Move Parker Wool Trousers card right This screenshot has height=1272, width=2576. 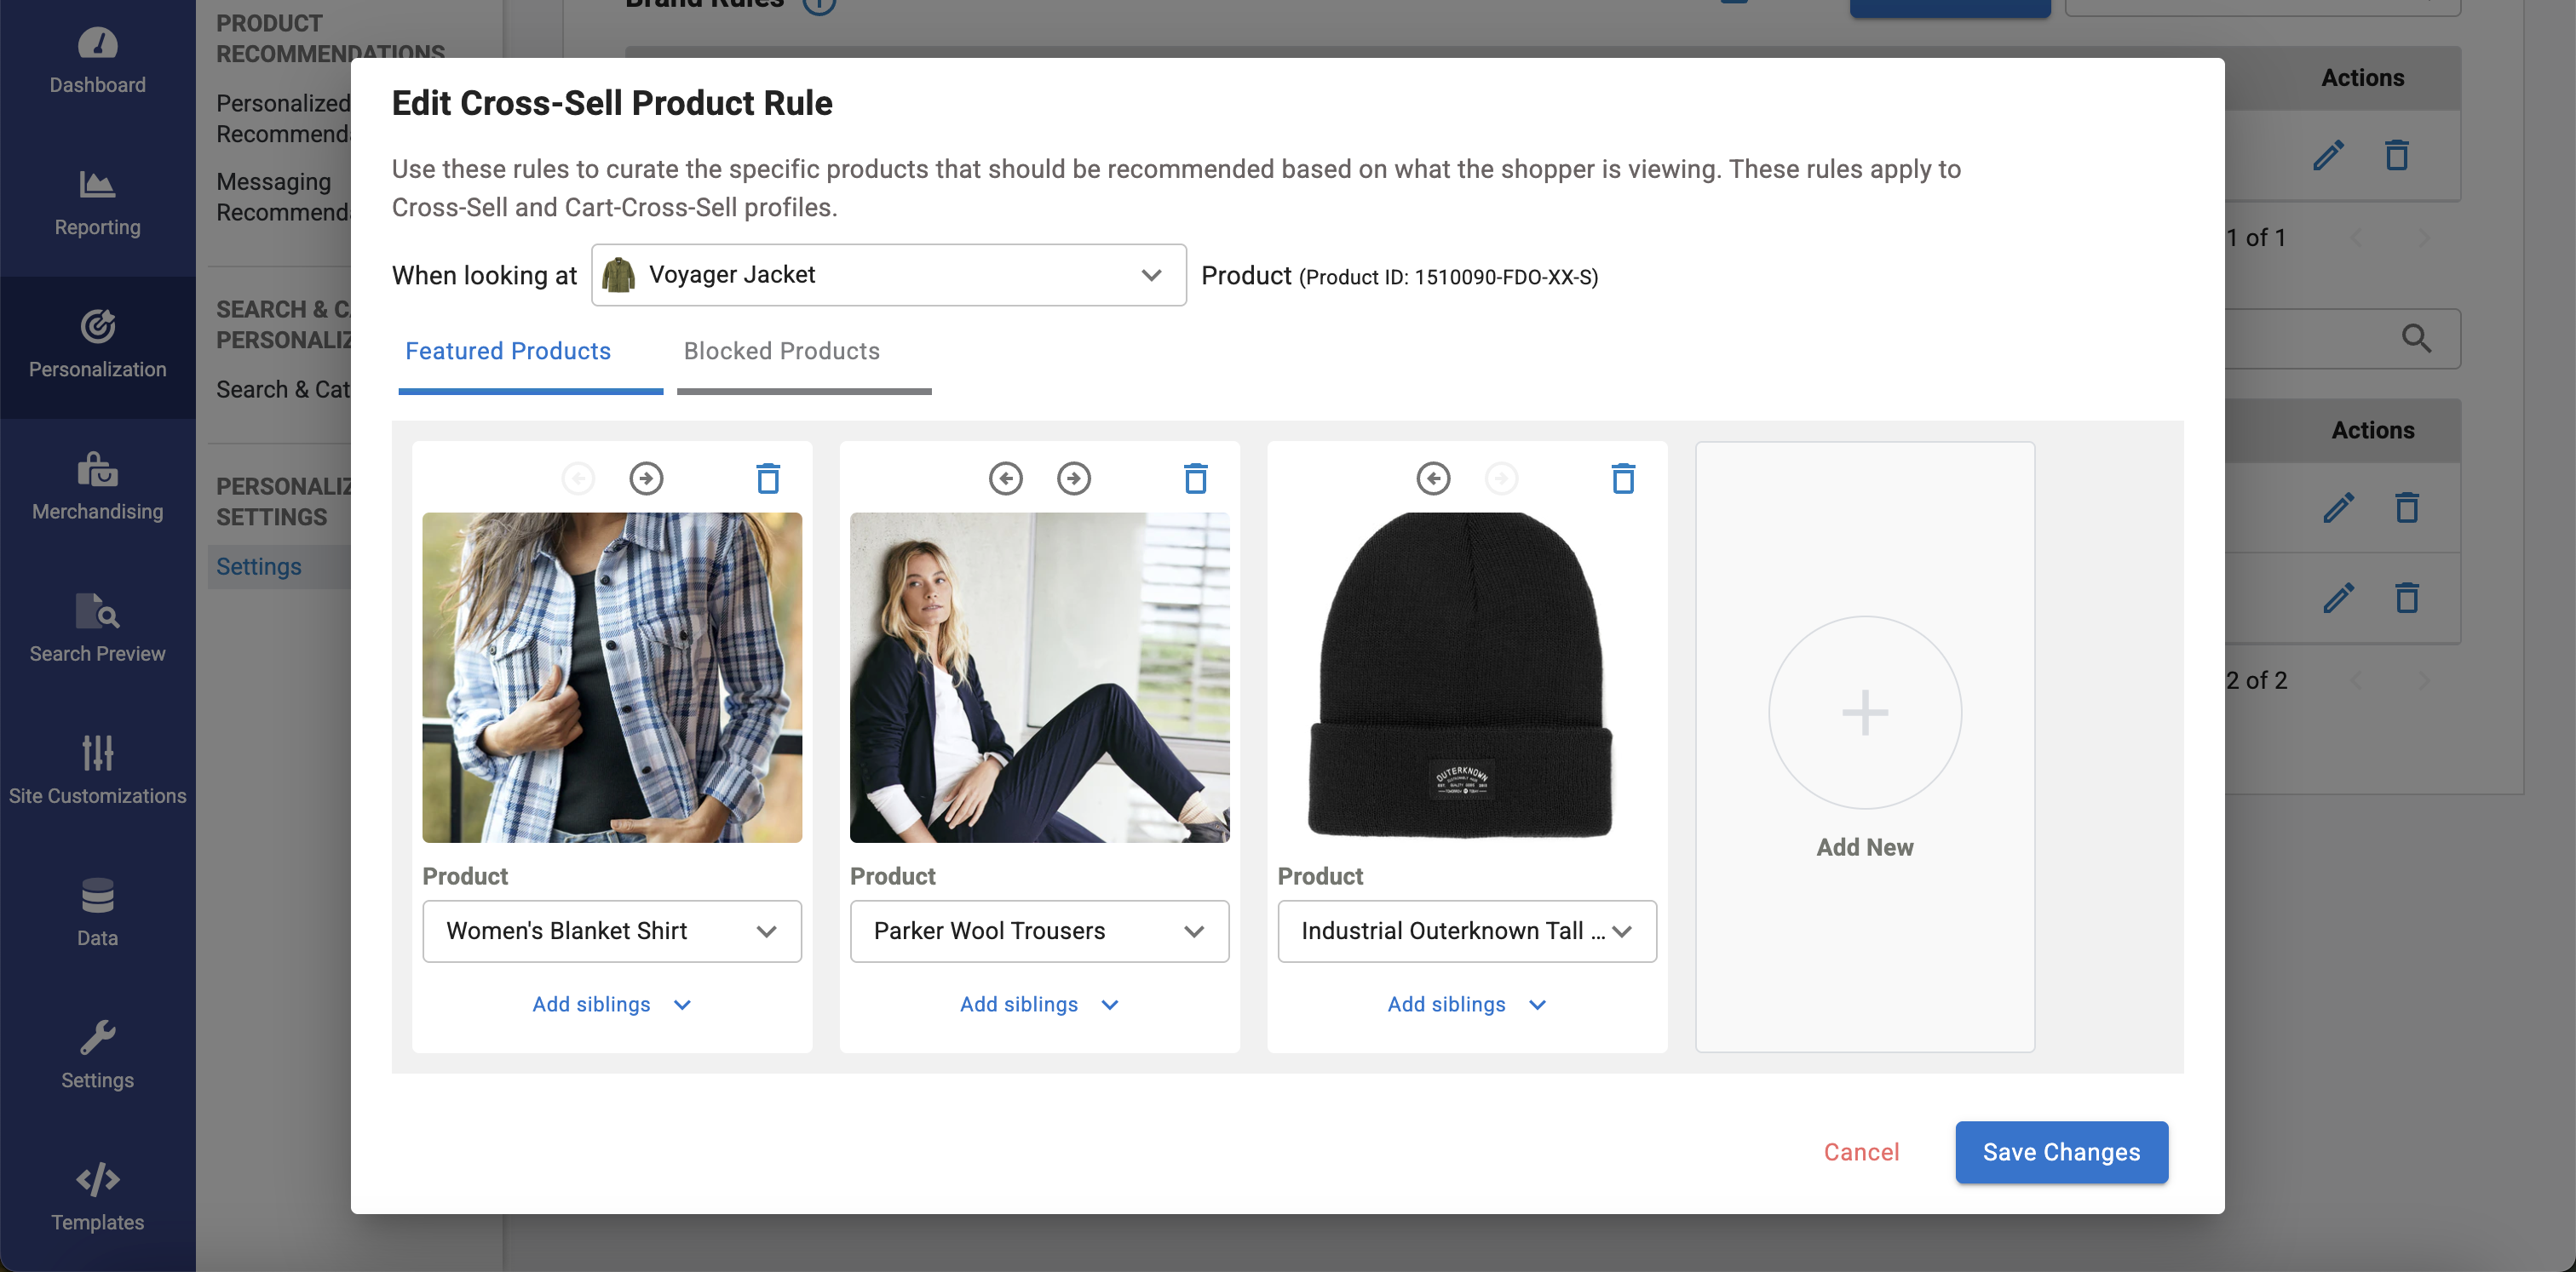tap(1074, 478)
